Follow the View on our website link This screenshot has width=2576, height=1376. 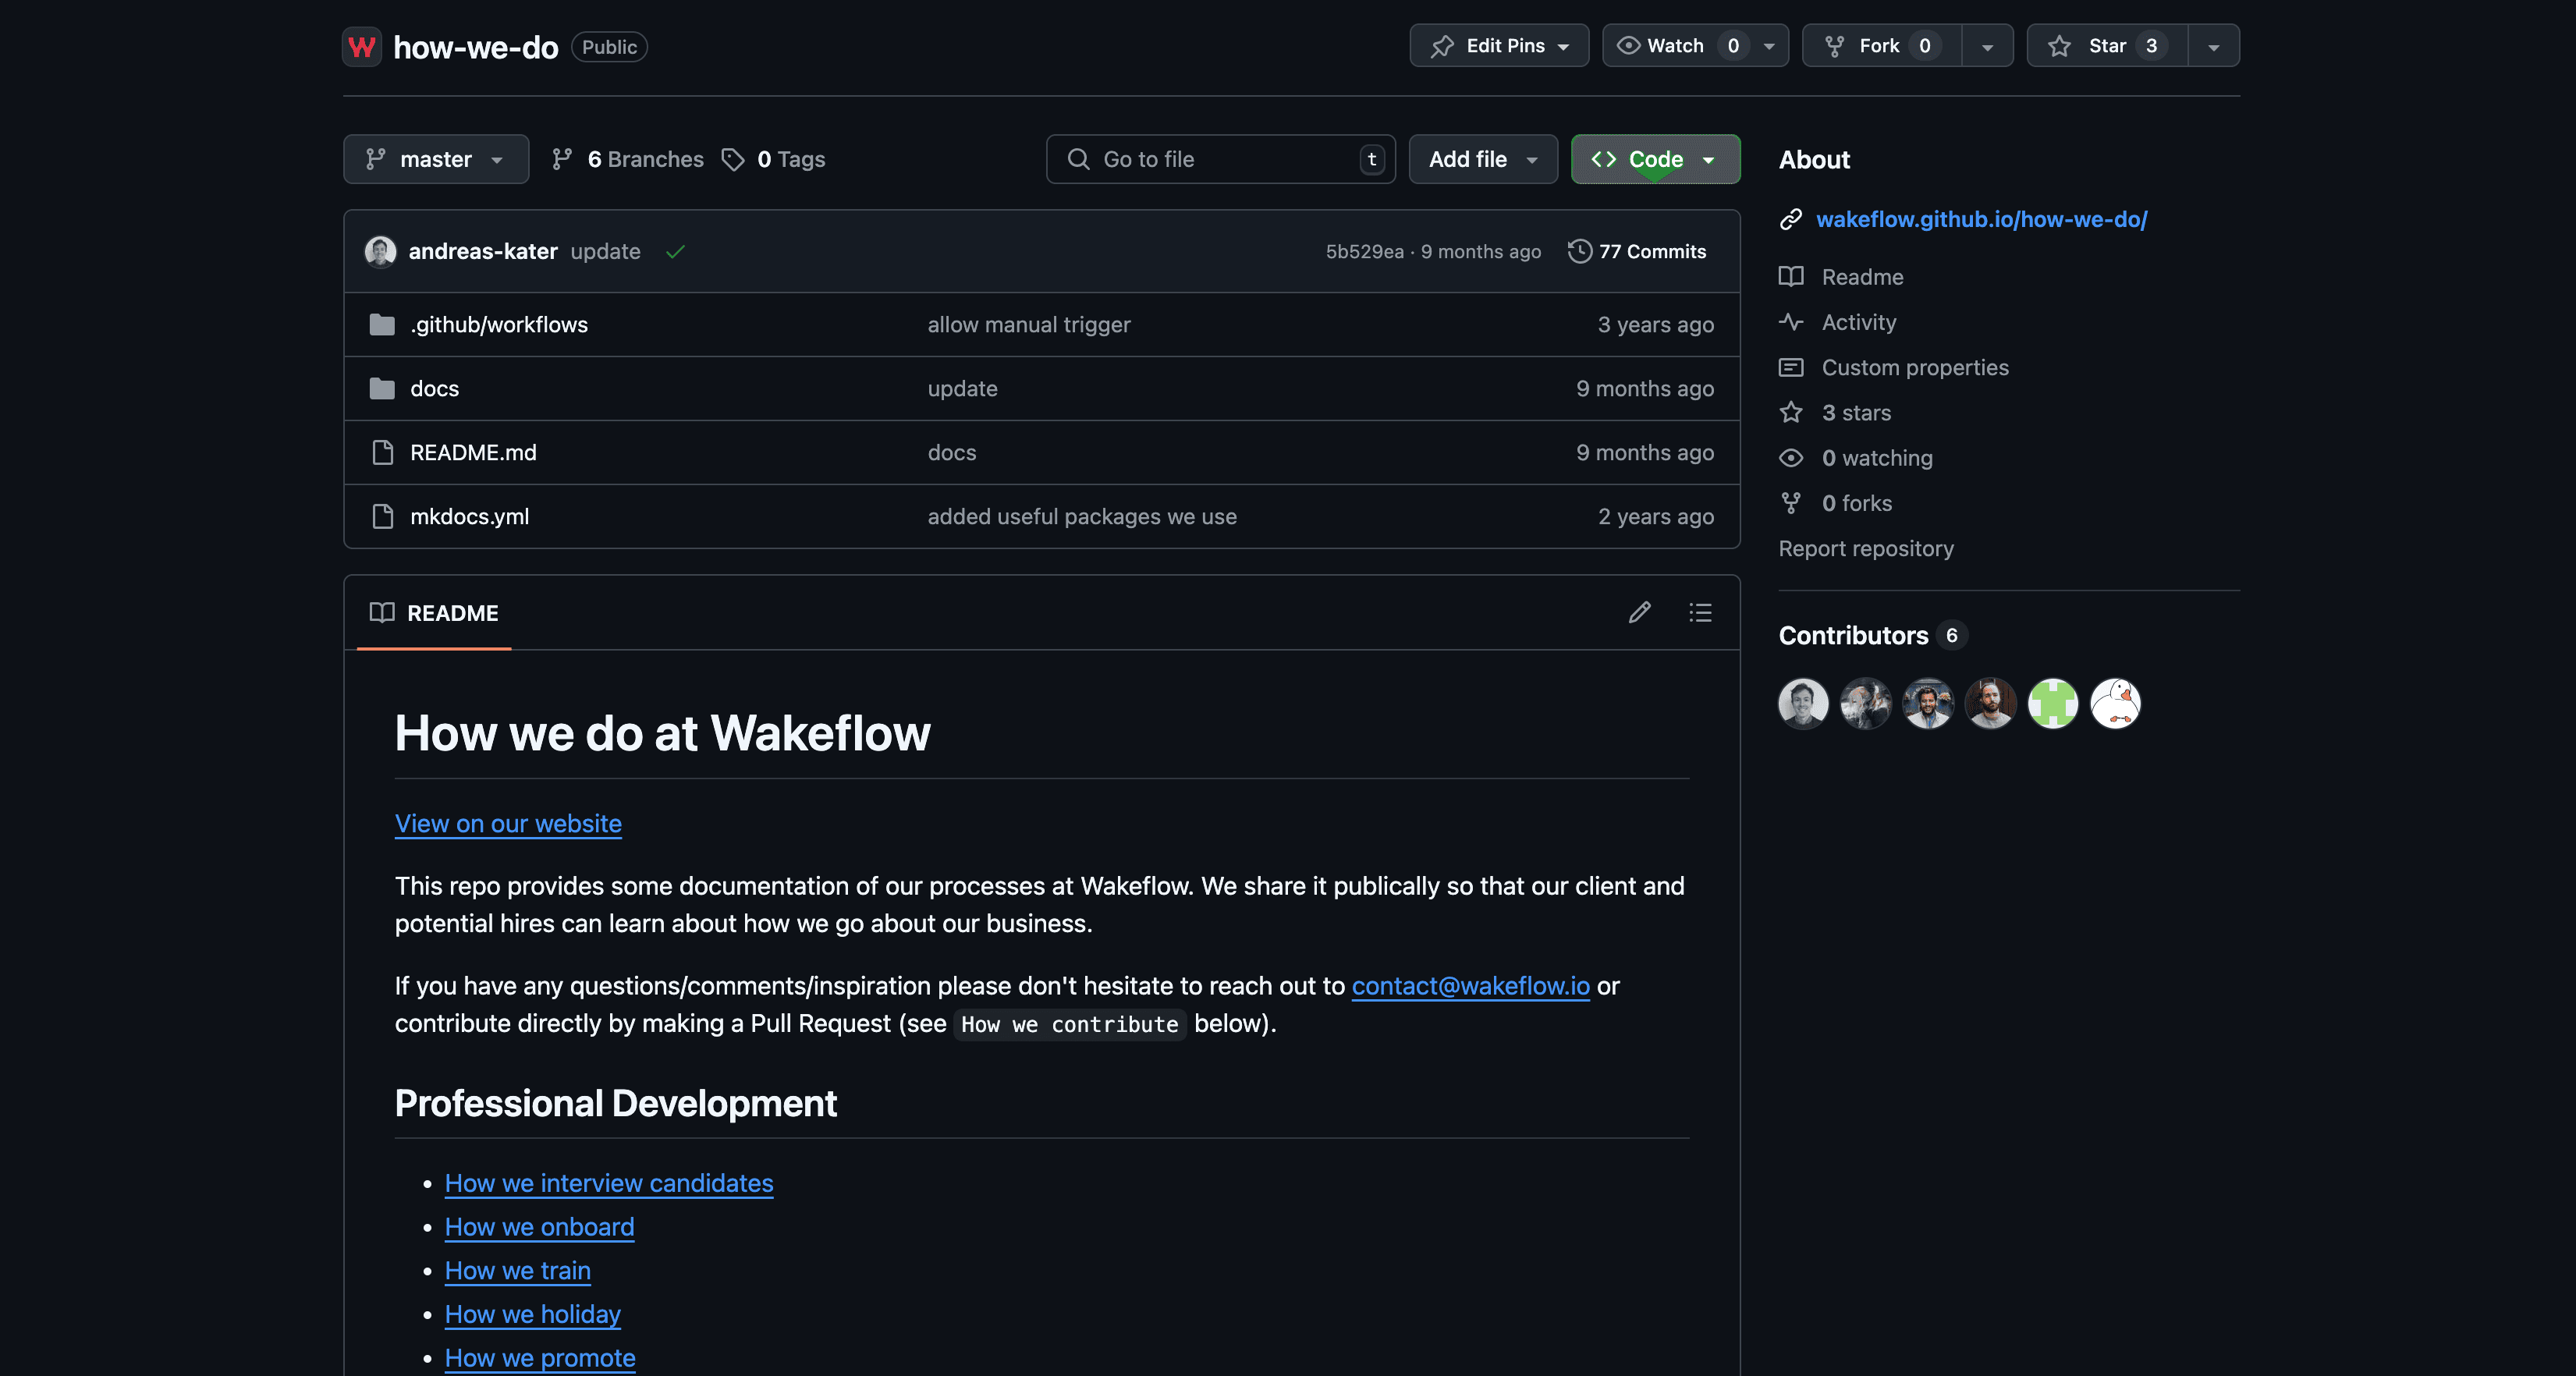click(508, 824)
